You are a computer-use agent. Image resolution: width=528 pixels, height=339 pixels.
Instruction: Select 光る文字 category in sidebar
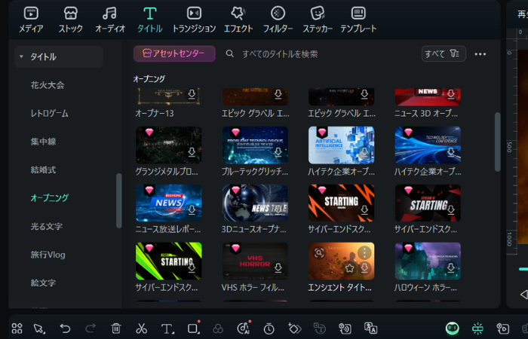click(46, 226)
